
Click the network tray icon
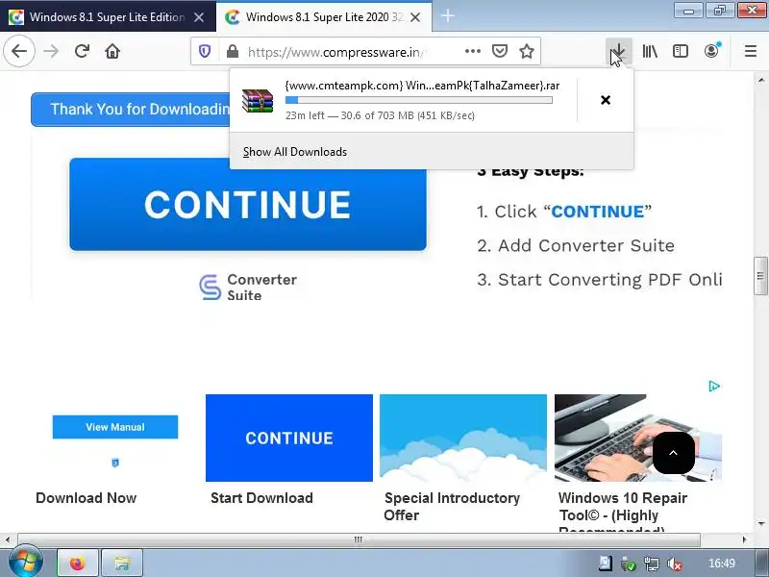(x=652, y=564)
